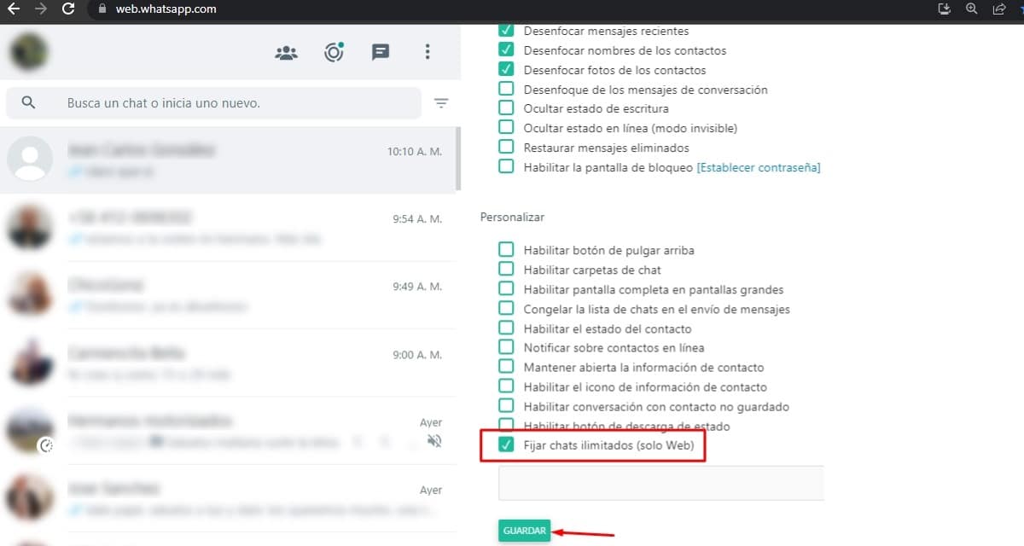Open the Communities icon

(286, 53)
